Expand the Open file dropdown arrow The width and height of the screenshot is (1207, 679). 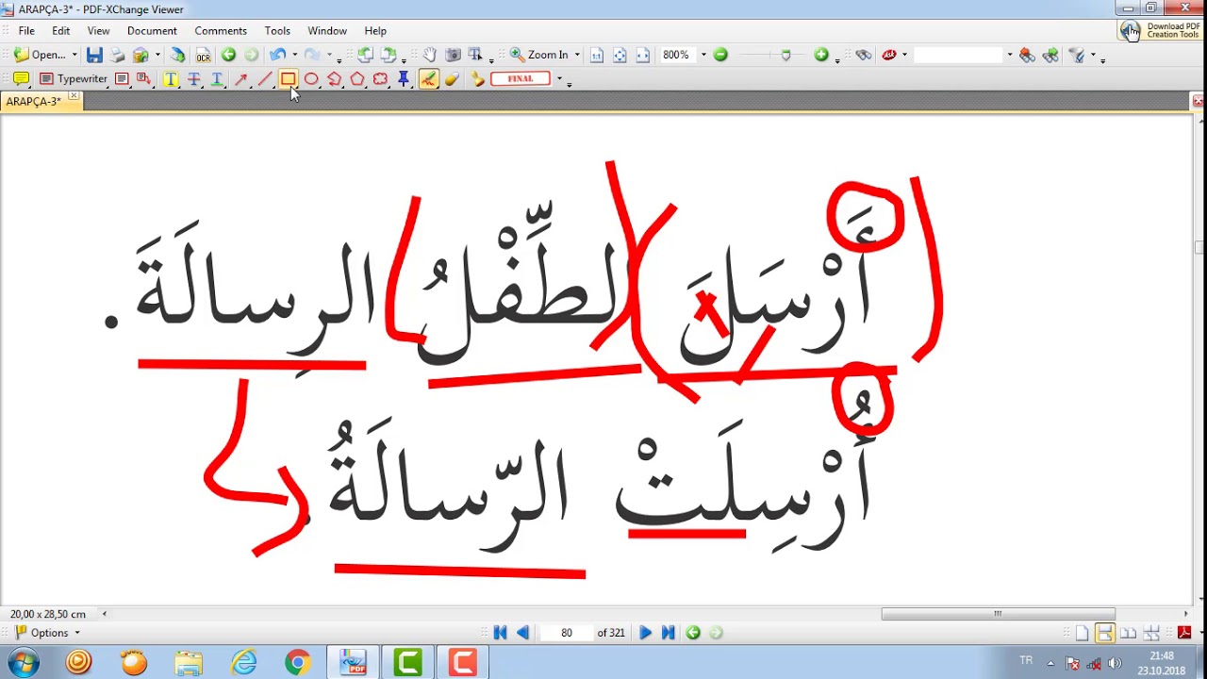tap(74, 55)
